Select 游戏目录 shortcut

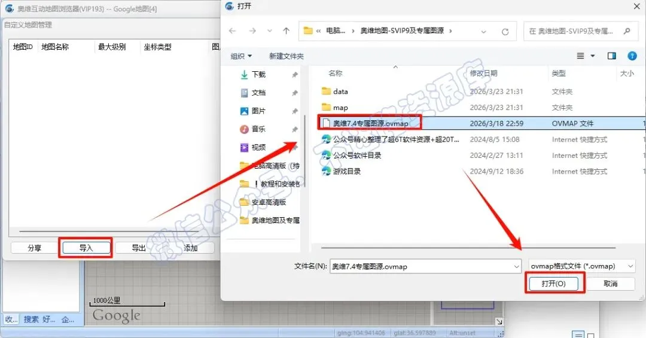(346, 172)
